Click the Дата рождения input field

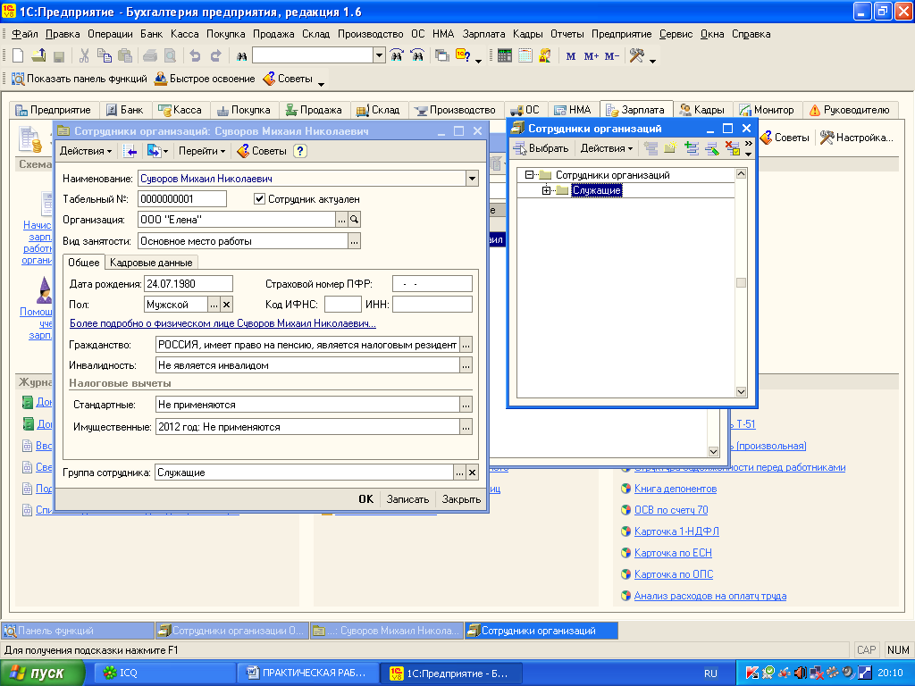[189, 284]
